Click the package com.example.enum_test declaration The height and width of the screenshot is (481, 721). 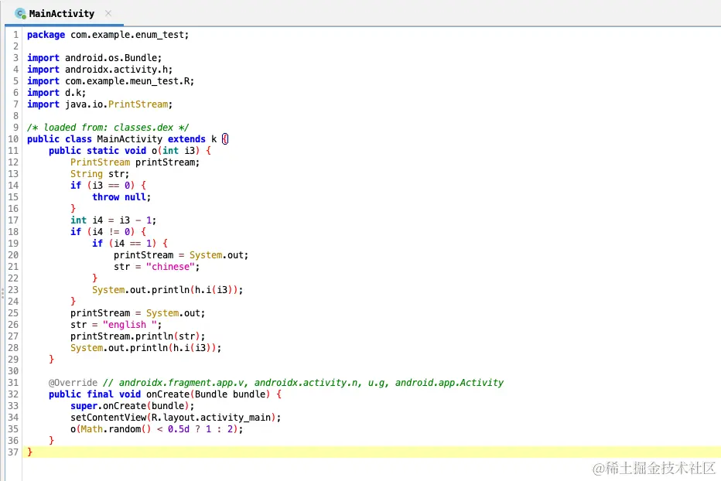108,35
